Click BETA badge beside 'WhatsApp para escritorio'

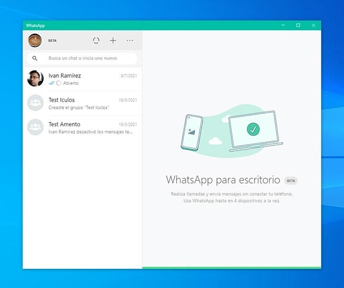(291, 181)
